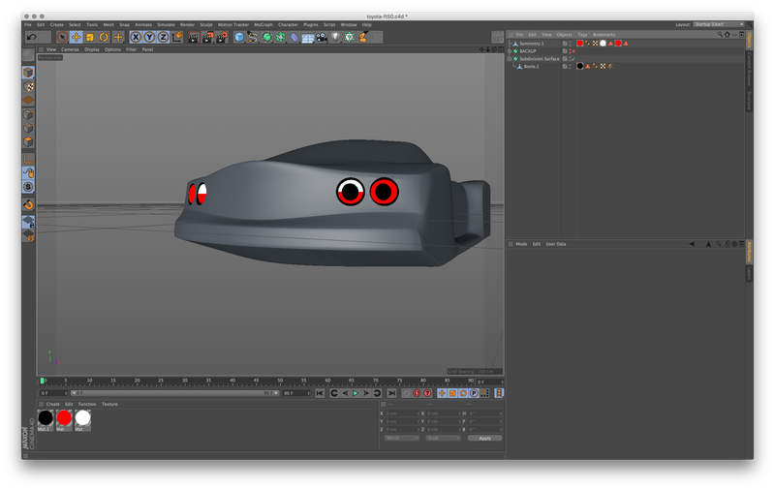Toggle Autokeying button

pos(417,393)
